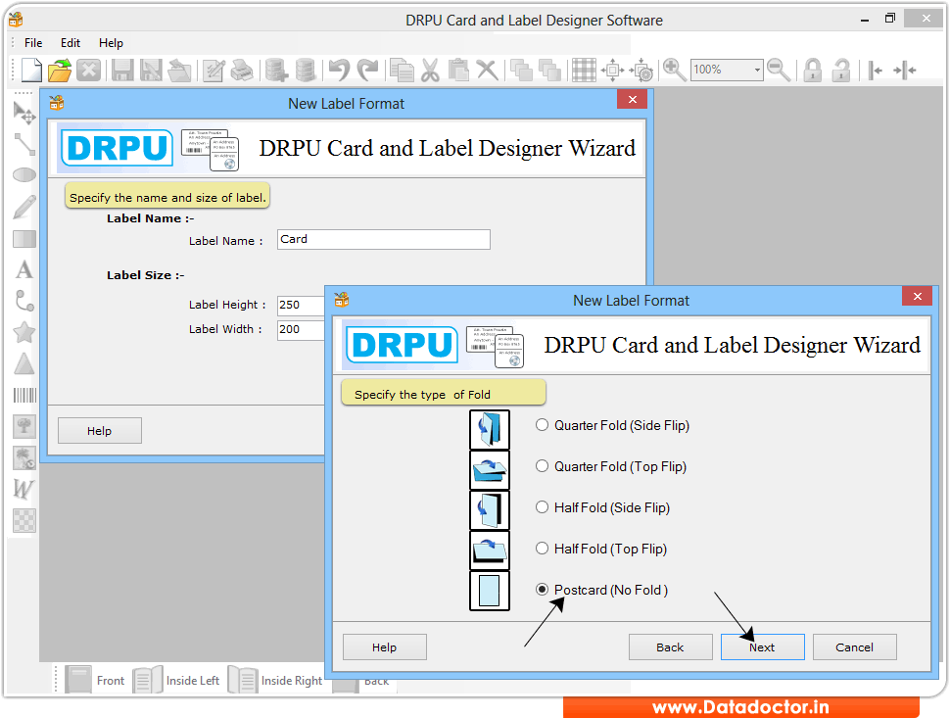Choose Quarter Fold (Side Flip)
The image size is (950, 718).
point(543,425)
